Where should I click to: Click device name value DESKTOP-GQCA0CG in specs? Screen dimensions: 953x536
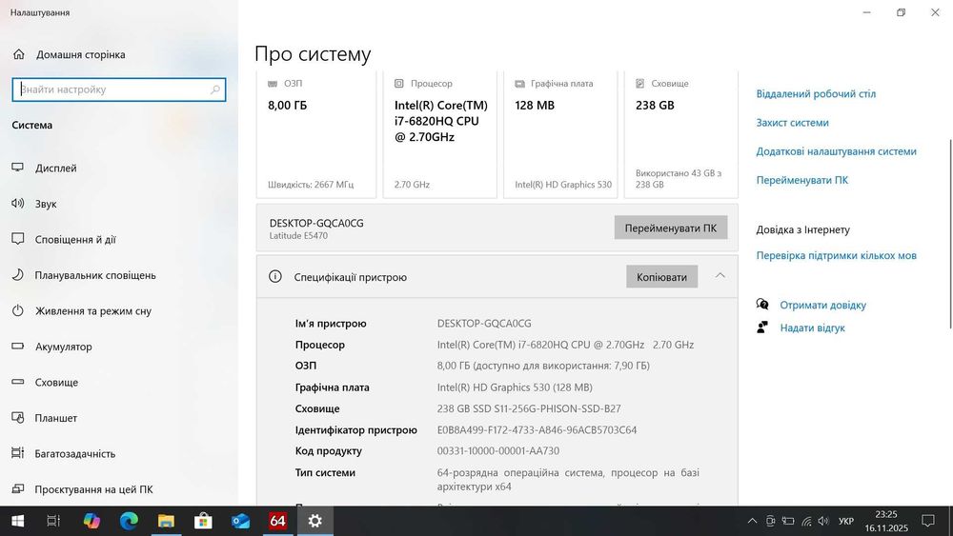[x=484, y=324]
